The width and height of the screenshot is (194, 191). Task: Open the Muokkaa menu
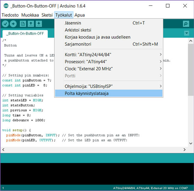pyautogui.click(x=30, y=15)
